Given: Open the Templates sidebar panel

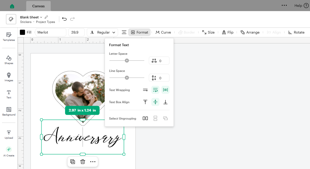Looking at the screenshot, I should tap(9, 37).
